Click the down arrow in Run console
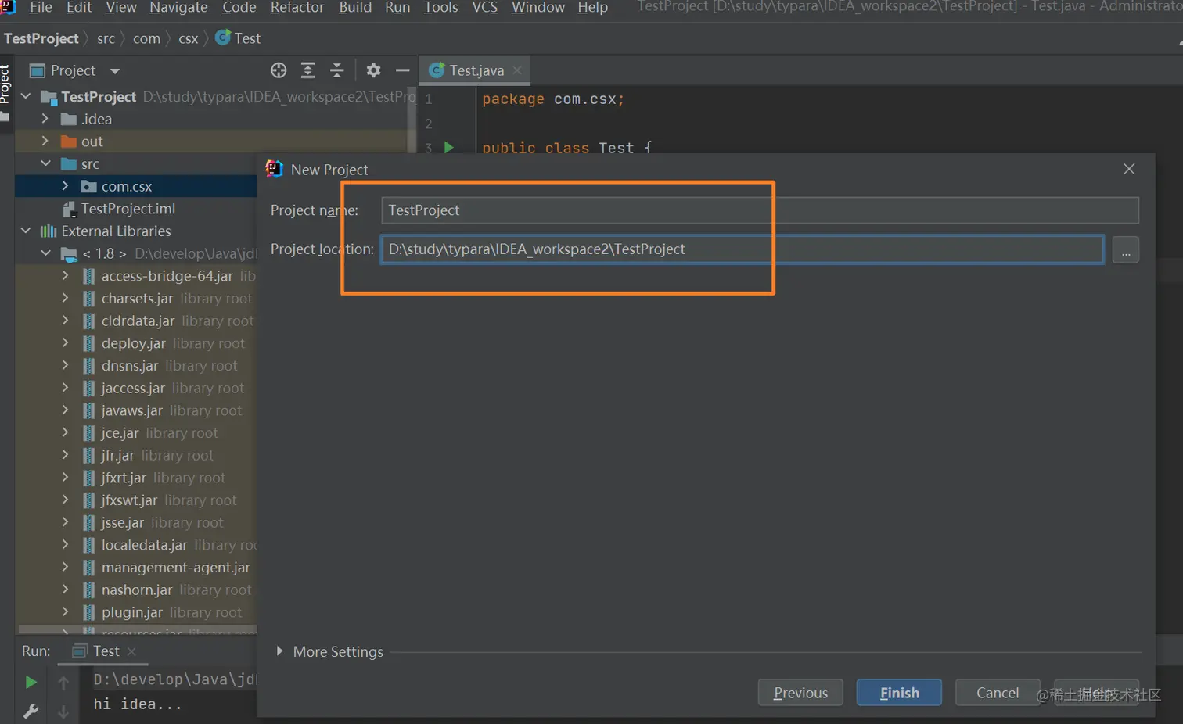The height and width of the screenshot is (724, 1183). (63, 711)
